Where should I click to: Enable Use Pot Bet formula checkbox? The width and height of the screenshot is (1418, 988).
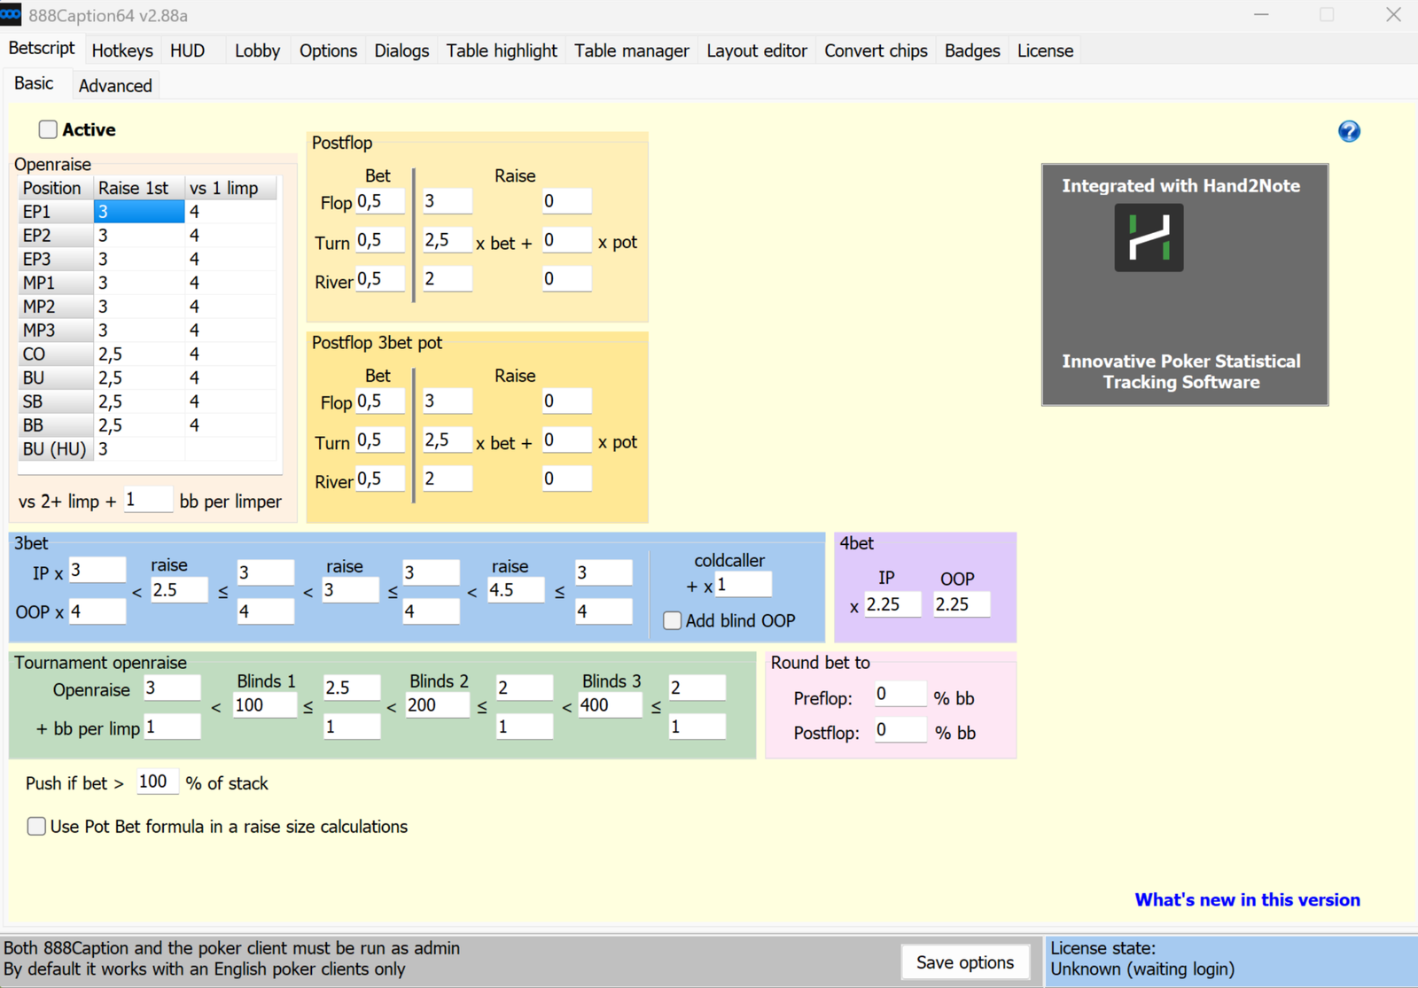[36, 827]
